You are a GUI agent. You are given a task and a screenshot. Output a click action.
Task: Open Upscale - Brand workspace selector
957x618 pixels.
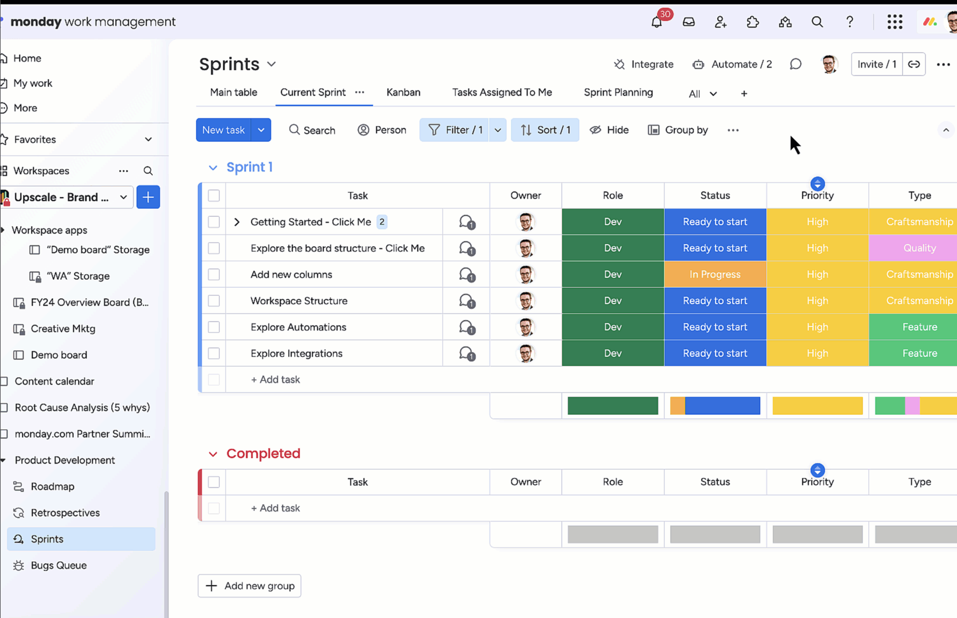click(x=67, y=197)
